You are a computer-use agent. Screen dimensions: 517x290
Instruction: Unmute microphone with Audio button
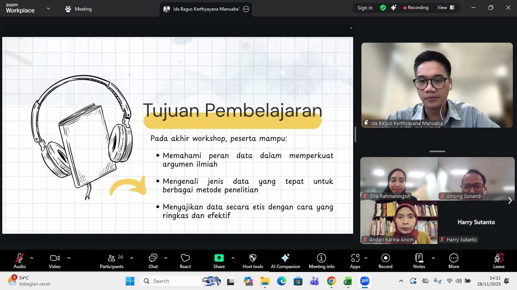20,258
